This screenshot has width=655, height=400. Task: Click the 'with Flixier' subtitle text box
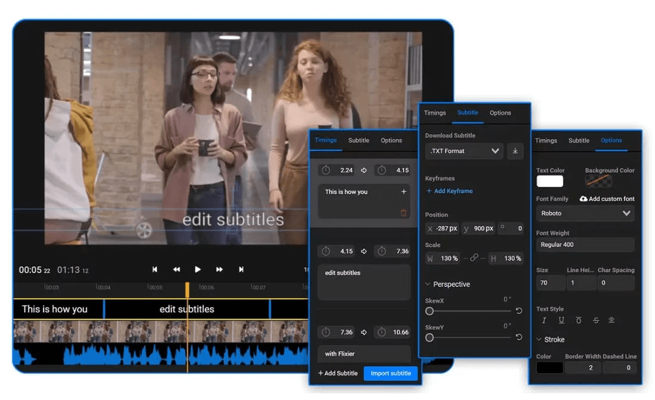tap(364, 354)
